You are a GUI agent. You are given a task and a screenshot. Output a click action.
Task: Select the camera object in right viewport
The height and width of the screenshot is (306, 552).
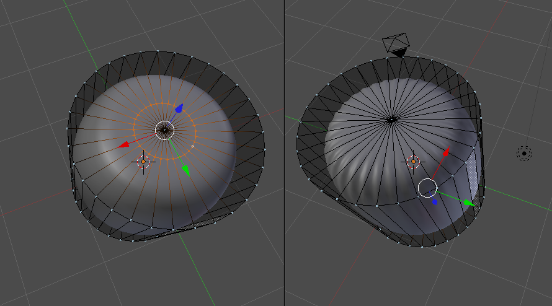click(396, 45)
